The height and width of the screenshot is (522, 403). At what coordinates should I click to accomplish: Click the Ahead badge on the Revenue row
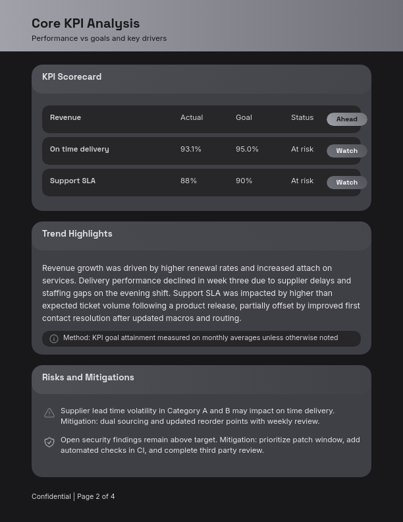click(346, 119)
